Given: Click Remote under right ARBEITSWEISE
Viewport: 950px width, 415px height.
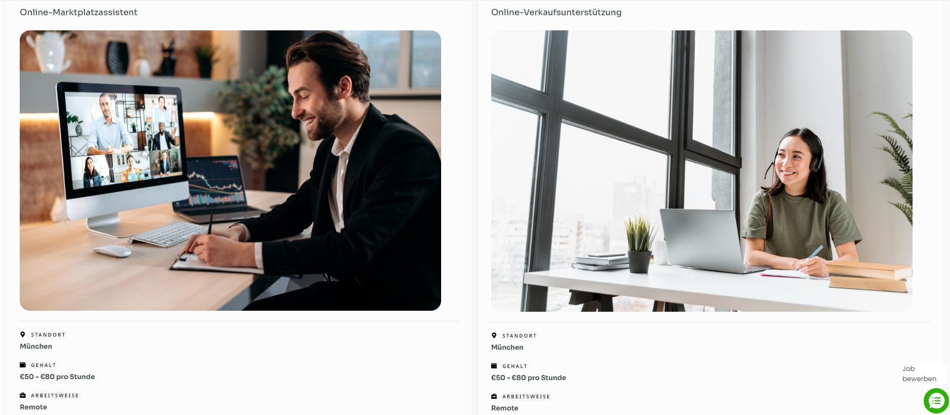Looking at the screenshot, I should [505, 408].
